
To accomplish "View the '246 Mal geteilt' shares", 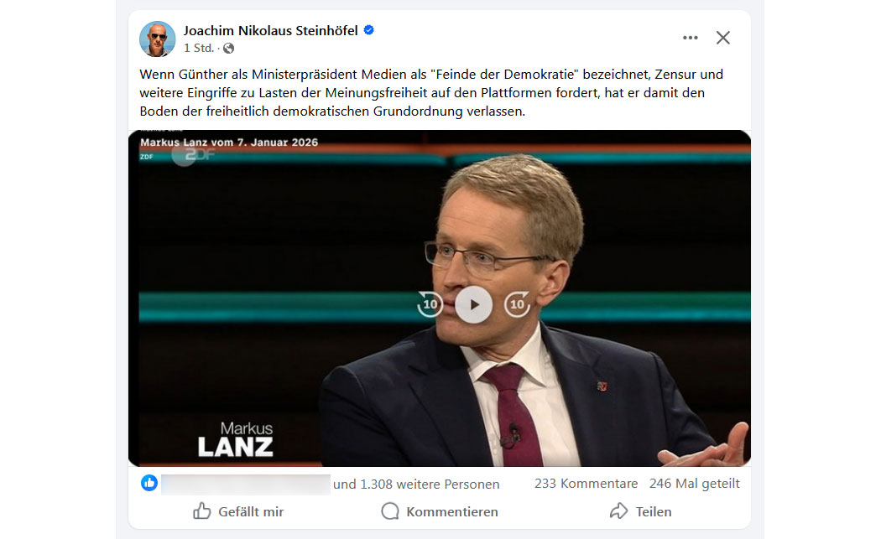I will (695, 484).
